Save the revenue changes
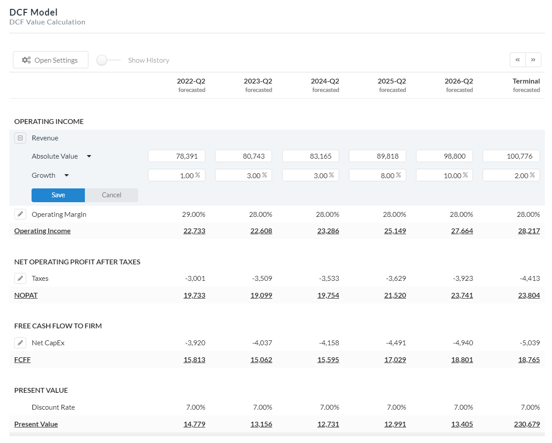Viewport: 552px width, 443px height. [58, 195]
